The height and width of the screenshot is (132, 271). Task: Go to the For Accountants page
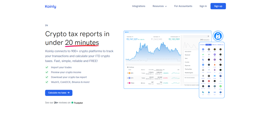183,6
